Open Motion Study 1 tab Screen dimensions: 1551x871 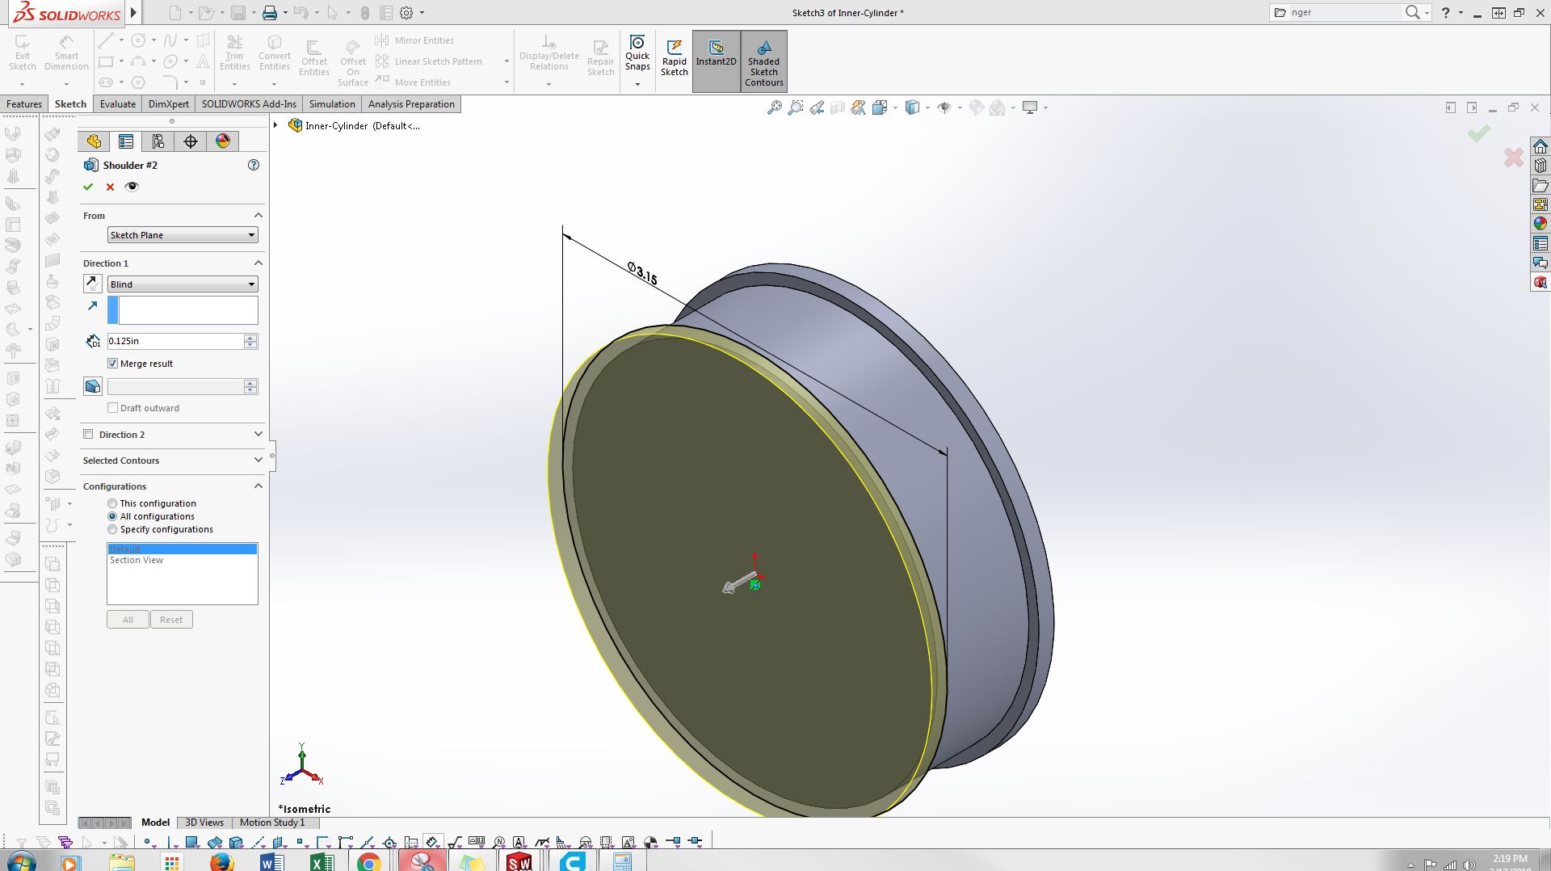(x=272, y=823)
